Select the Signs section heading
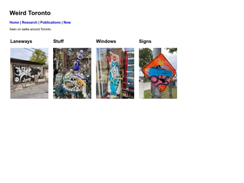 click(145, 41)
